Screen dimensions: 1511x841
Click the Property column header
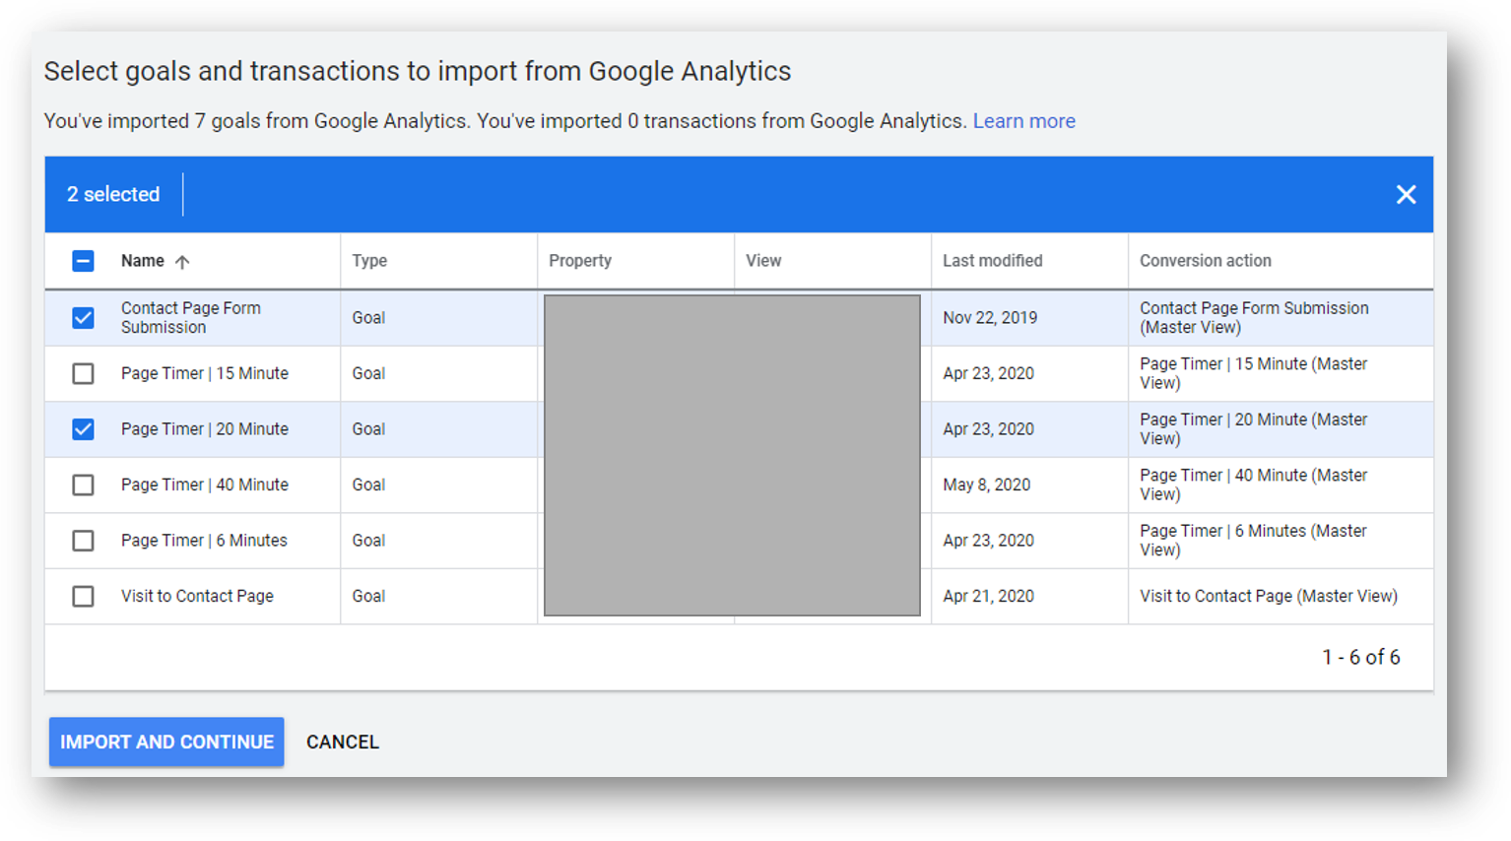[x=580, y=261]
